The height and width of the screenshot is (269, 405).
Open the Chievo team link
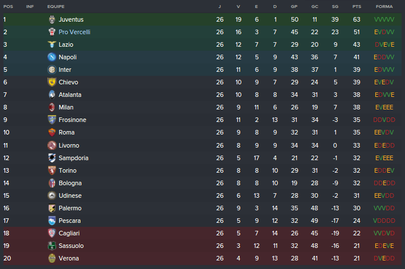coord(68,82)
